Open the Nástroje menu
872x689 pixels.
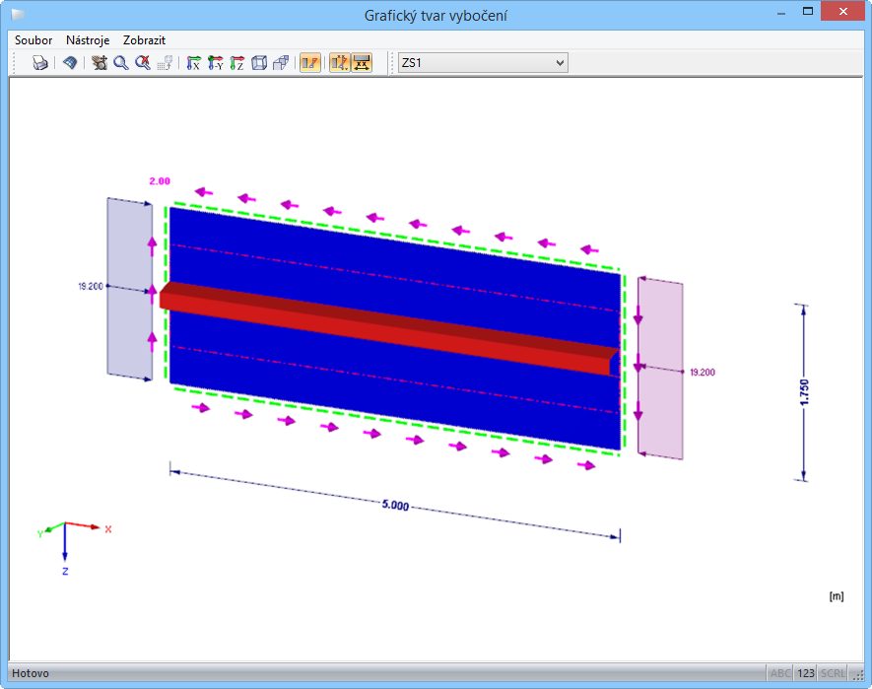(88, 40)
